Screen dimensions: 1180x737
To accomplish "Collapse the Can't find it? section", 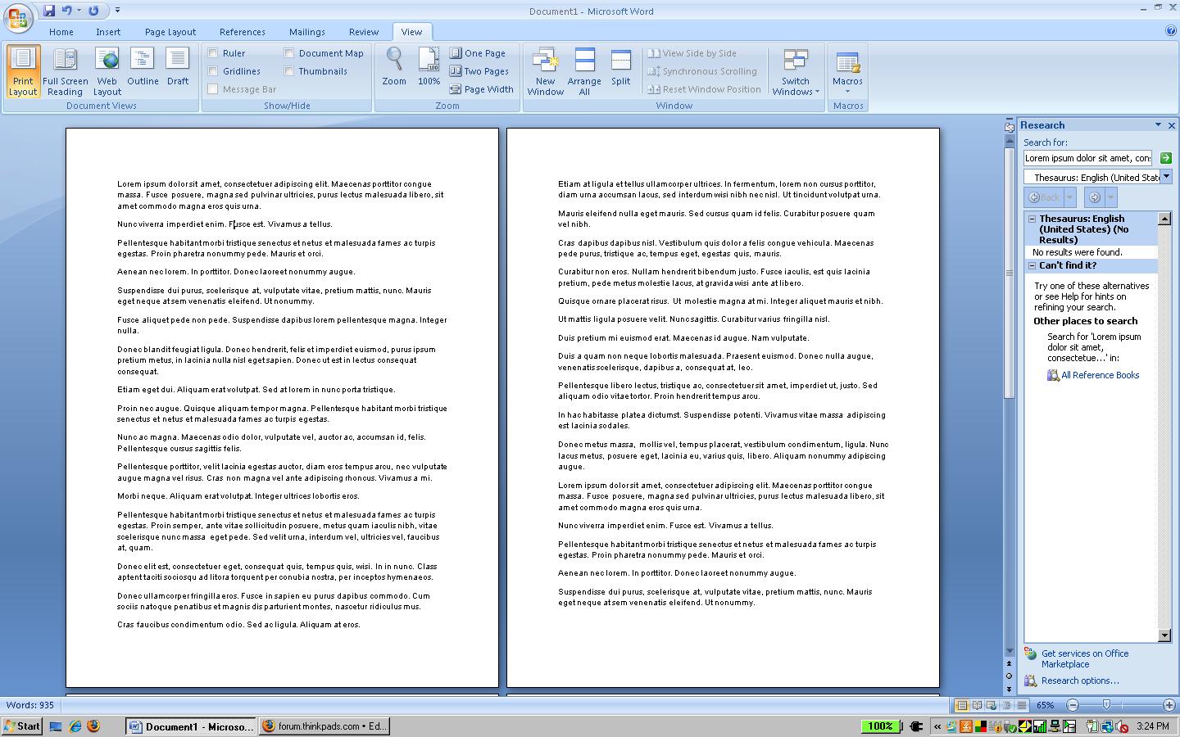I will [x=1032, y=265].
